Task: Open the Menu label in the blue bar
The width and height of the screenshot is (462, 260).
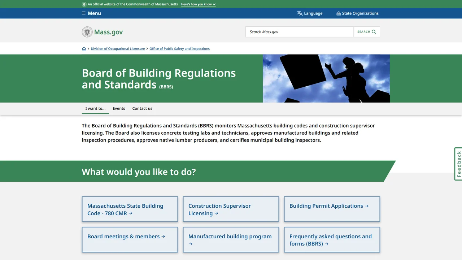Action: [x=95, y=13]
